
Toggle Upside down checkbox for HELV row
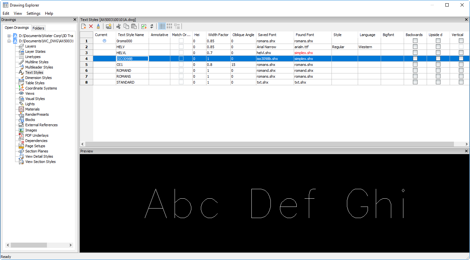438,47
